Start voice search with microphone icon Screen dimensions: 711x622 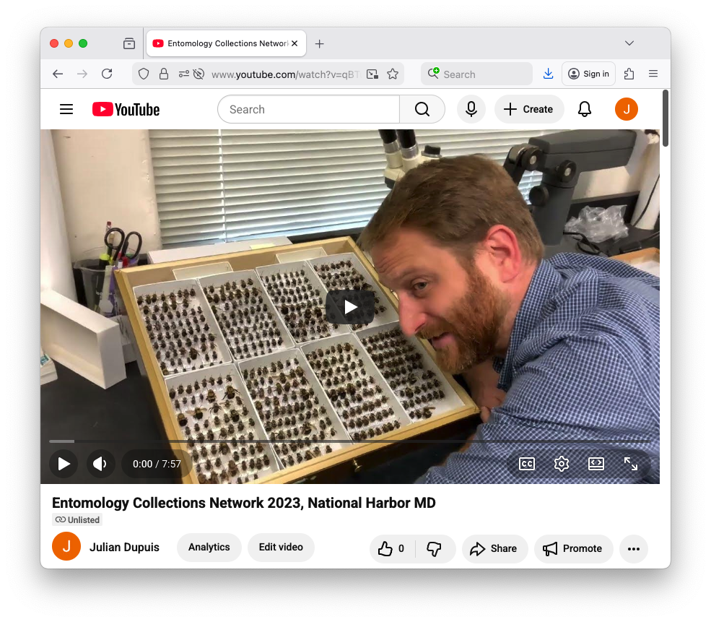pos(471,109)
